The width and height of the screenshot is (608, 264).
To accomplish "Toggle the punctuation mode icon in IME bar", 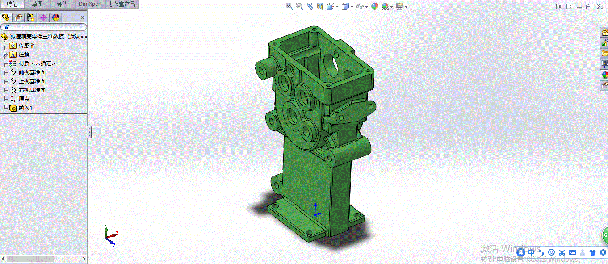I will tap(541, 252).
